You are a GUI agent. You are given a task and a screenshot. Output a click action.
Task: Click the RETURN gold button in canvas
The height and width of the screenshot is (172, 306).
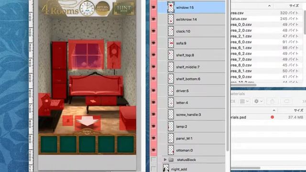click(x=102, y=9)
